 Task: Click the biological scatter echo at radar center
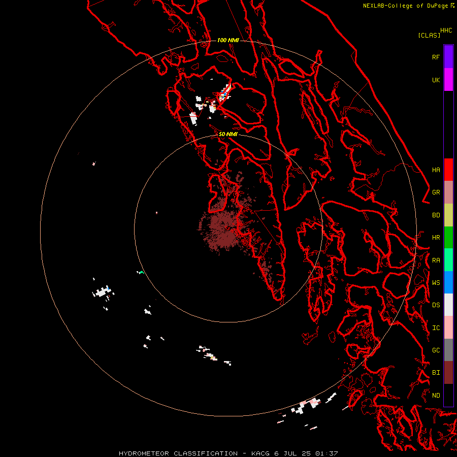click(224, 229)
